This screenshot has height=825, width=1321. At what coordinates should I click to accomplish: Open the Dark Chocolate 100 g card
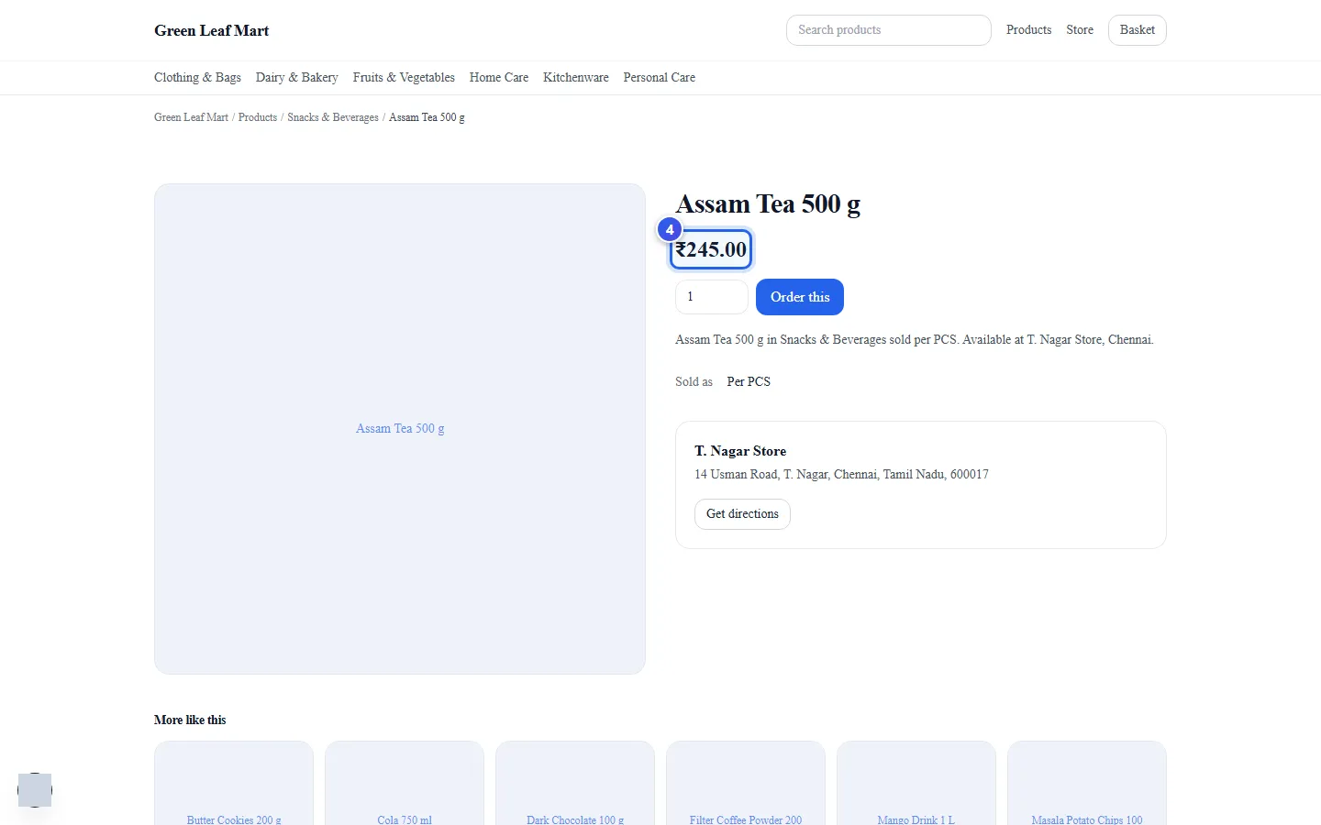point(575,784)
